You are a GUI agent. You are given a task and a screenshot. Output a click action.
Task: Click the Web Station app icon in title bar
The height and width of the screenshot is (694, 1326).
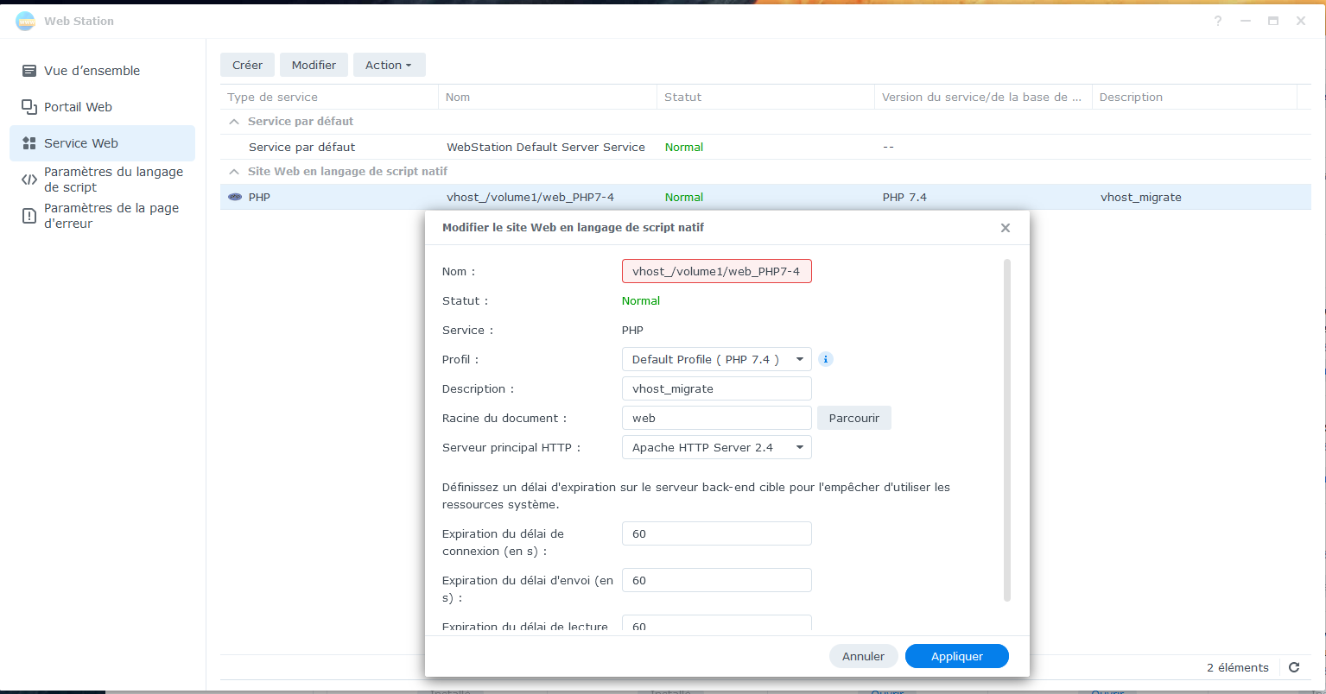click(x=25, y=21)
